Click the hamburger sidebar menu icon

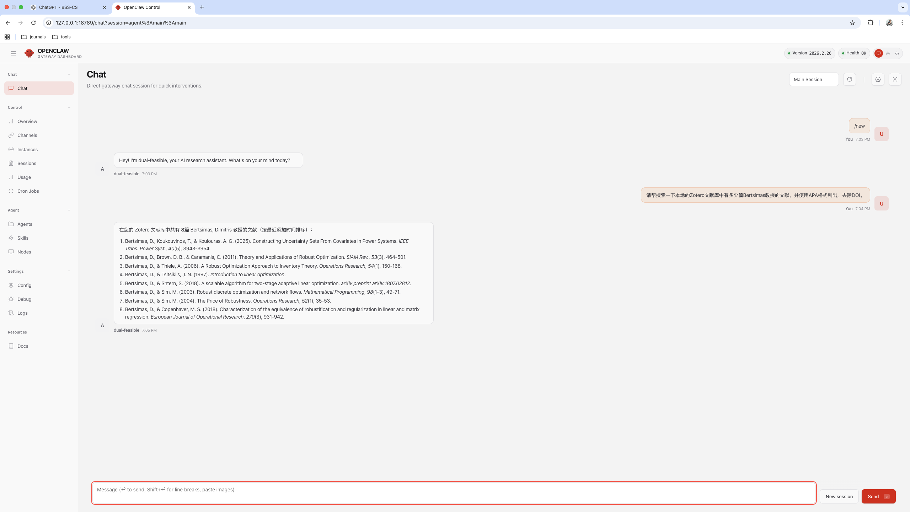pos(14,53)
